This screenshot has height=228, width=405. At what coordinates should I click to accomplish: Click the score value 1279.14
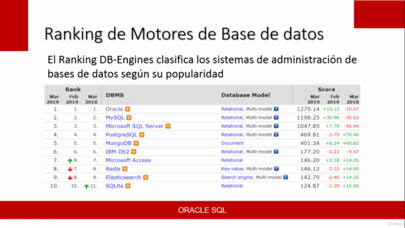pos(308,109)
